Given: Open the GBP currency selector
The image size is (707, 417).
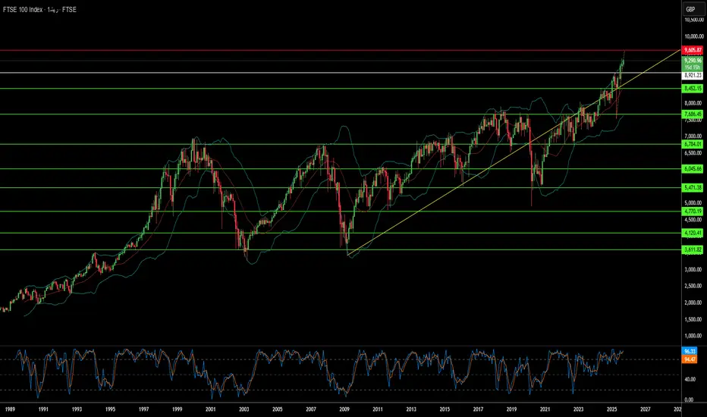Looking at the screenshot, I should pyautogui.click(x=693, y=9).
